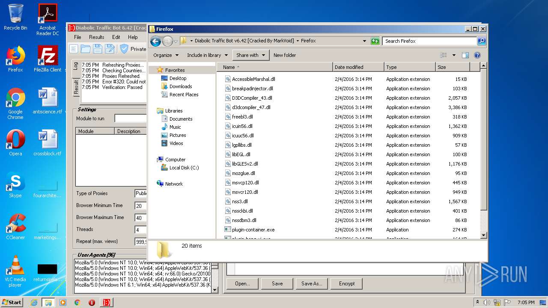The width and height of the screenshot is (548, 308).
Task: Sort by Date modified column header
Action: pos(358,67)
